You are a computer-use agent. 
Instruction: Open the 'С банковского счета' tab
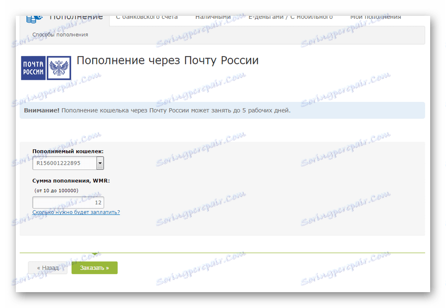[x=147, y=18]
